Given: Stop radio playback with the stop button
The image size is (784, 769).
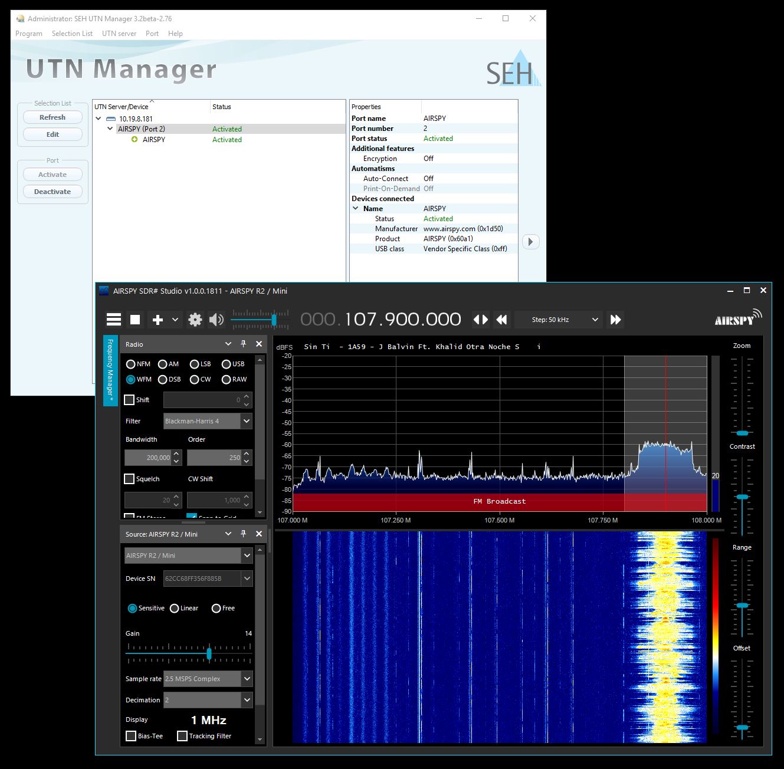Looking at the screenshot, I should point(135,320).
